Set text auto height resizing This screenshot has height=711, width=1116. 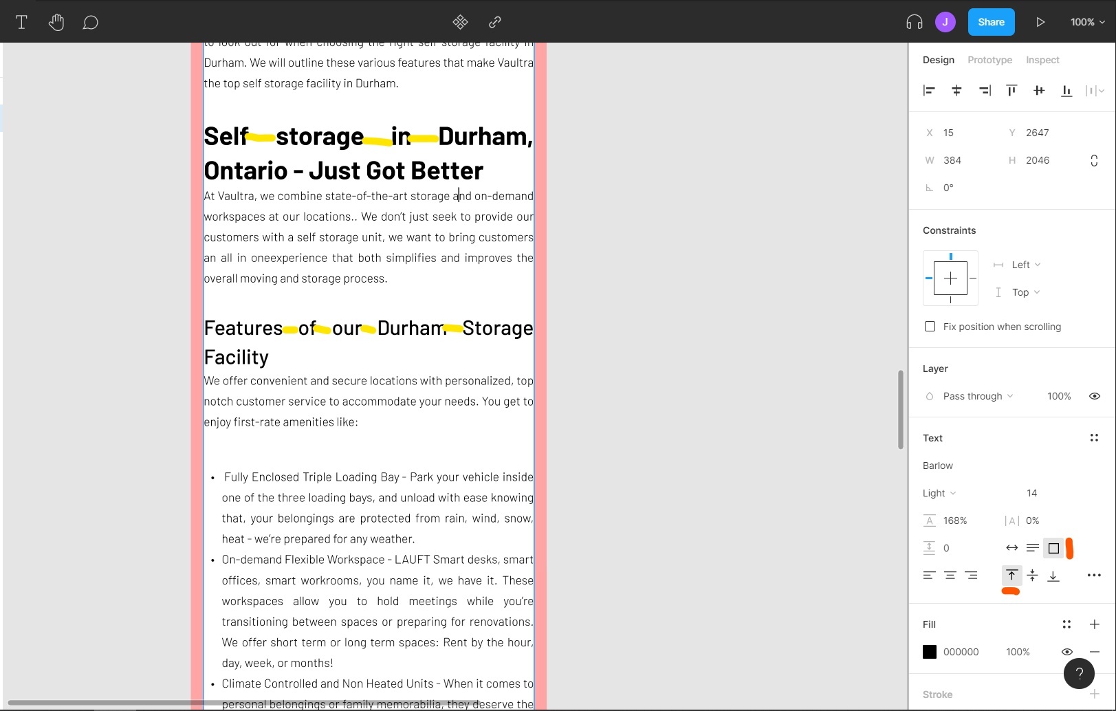pos(1033,548)
